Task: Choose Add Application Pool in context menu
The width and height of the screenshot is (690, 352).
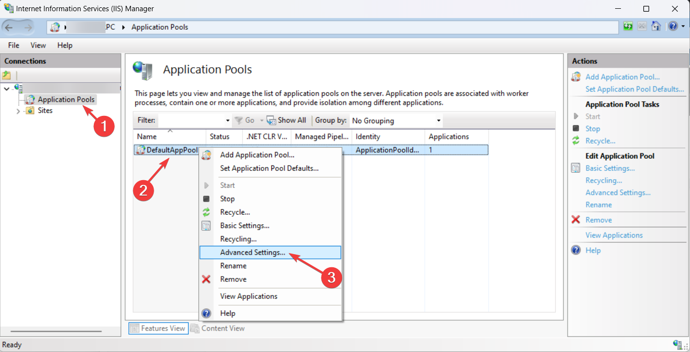Action: 270,155
